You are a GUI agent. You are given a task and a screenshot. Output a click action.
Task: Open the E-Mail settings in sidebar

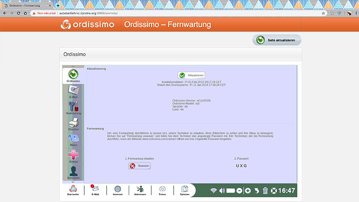[x=73, y=92]
